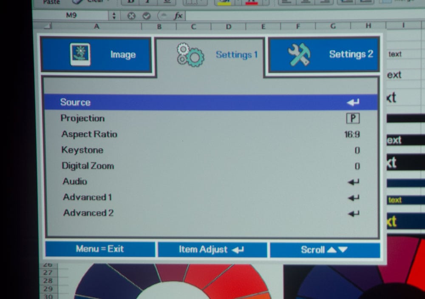Select the Aspect Ratio setting
The height and width of the screenshot is (299, 425).
[211, 134]
